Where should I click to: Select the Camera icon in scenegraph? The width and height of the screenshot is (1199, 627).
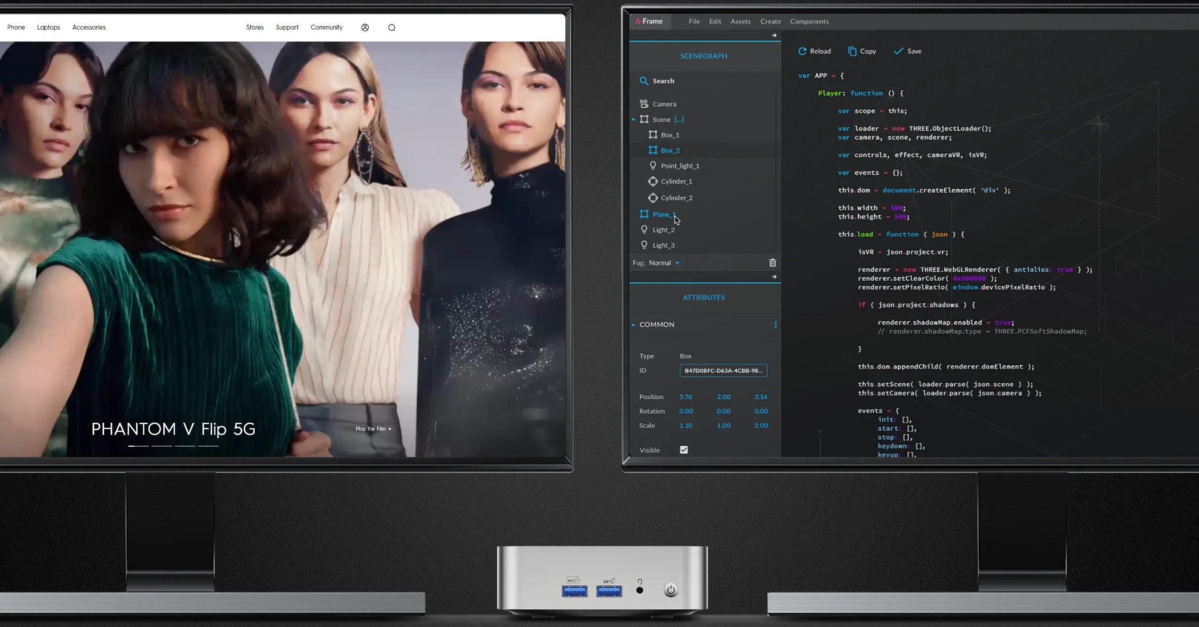coord(644,104)
